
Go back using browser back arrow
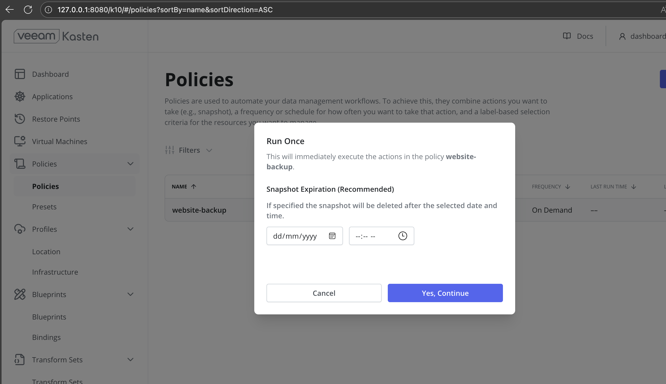tap(10, 10)
